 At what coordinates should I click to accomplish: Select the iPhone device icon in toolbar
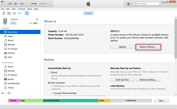27,13
